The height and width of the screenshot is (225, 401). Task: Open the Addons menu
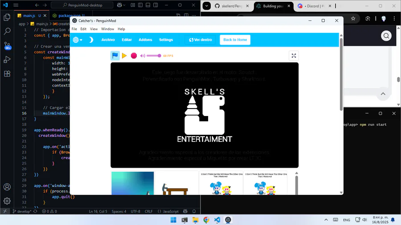point(145,40)
